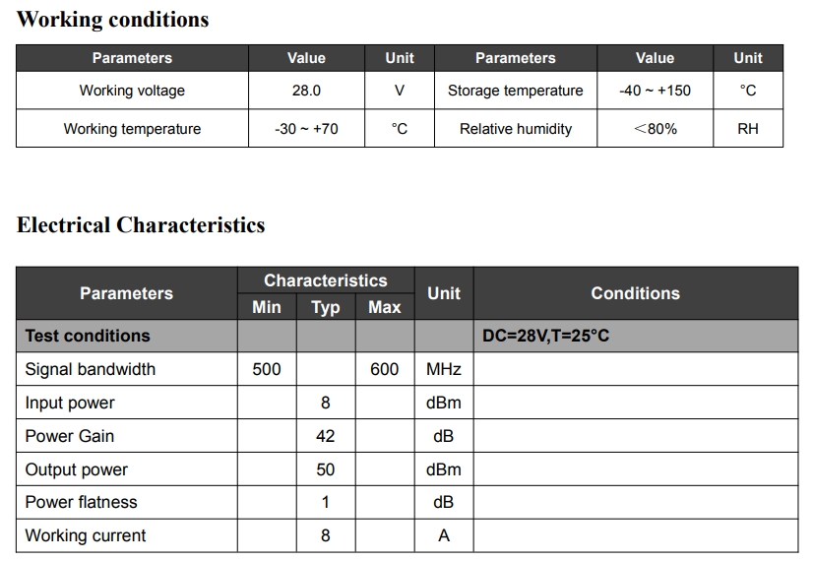This screenshot has height=561, width=814.
Task: Select the Working voltage value 28.0
Action: point(306,91)
